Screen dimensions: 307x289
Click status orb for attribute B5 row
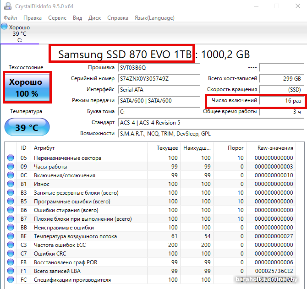11,201
